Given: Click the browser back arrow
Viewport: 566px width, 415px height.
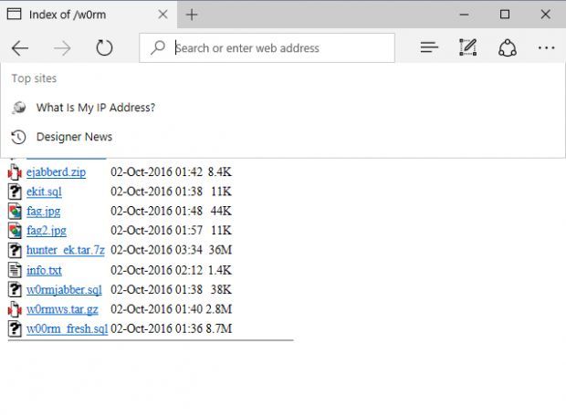Looking at the screenshot, I should (20, 48).
